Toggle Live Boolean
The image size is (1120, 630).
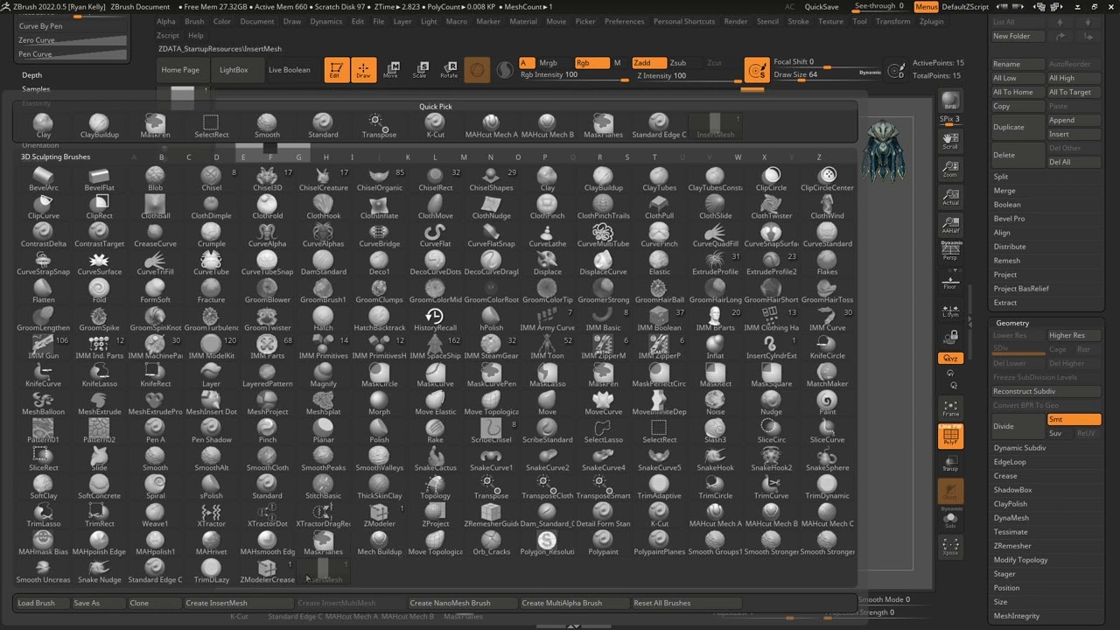[289, 70]
